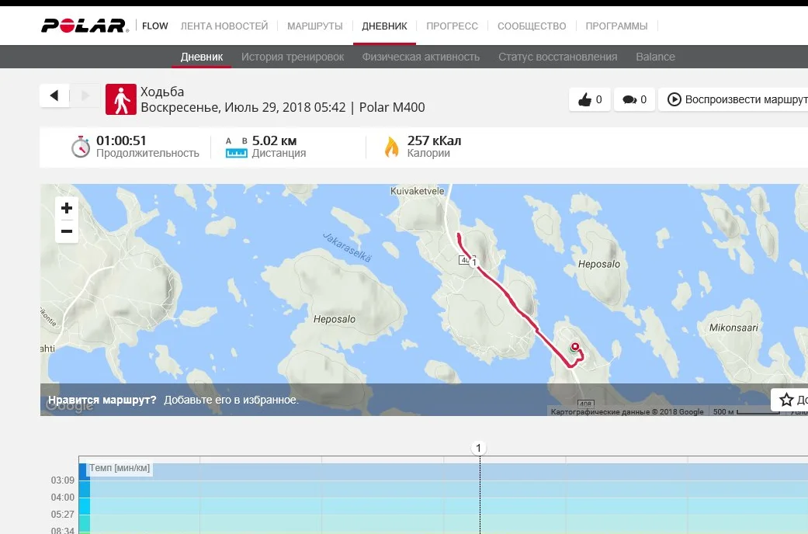The height and width of the screenshot is (534, 808).
Task: Go to previous training with left arrow
Action: click(x=54, y=95)
